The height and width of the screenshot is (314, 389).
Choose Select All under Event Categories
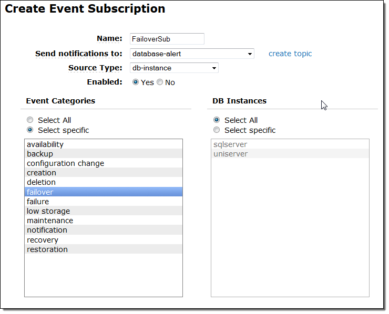30,120
